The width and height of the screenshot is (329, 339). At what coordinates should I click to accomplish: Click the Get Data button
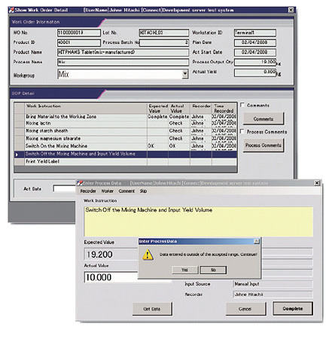tap(152, 309)
